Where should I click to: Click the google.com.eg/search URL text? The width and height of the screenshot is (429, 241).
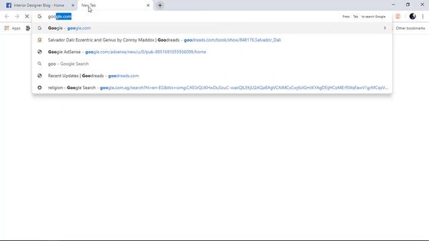244,88
